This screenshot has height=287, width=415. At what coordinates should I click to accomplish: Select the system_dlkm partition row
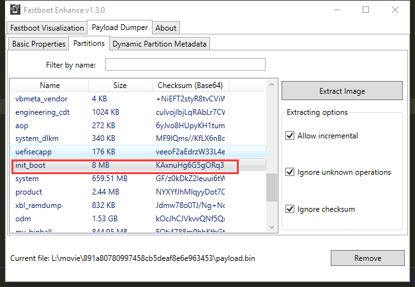point(138,138)
